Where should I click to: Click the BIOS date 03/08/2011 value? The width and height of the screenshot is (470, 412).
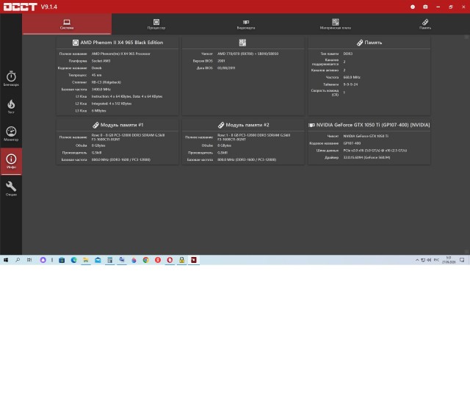point(226,68)
